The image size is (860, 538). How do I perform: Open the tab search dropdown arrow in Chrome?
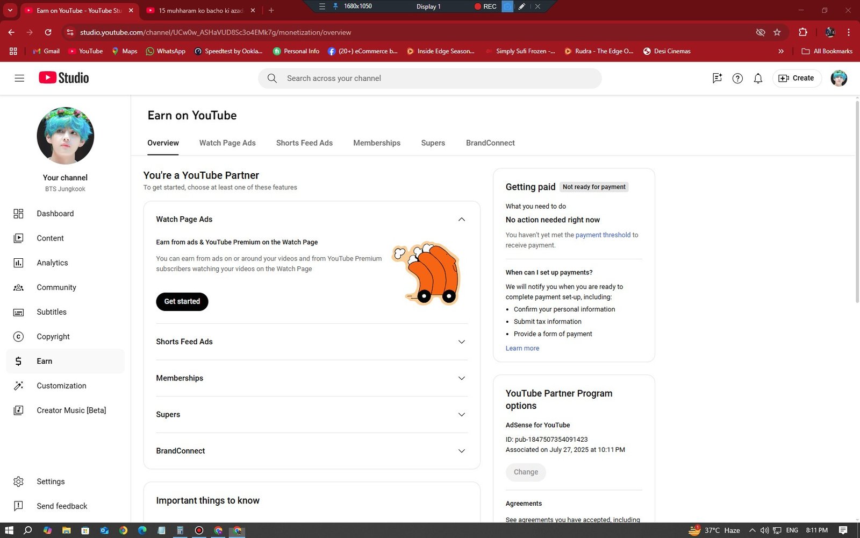(x=10, y=10)
